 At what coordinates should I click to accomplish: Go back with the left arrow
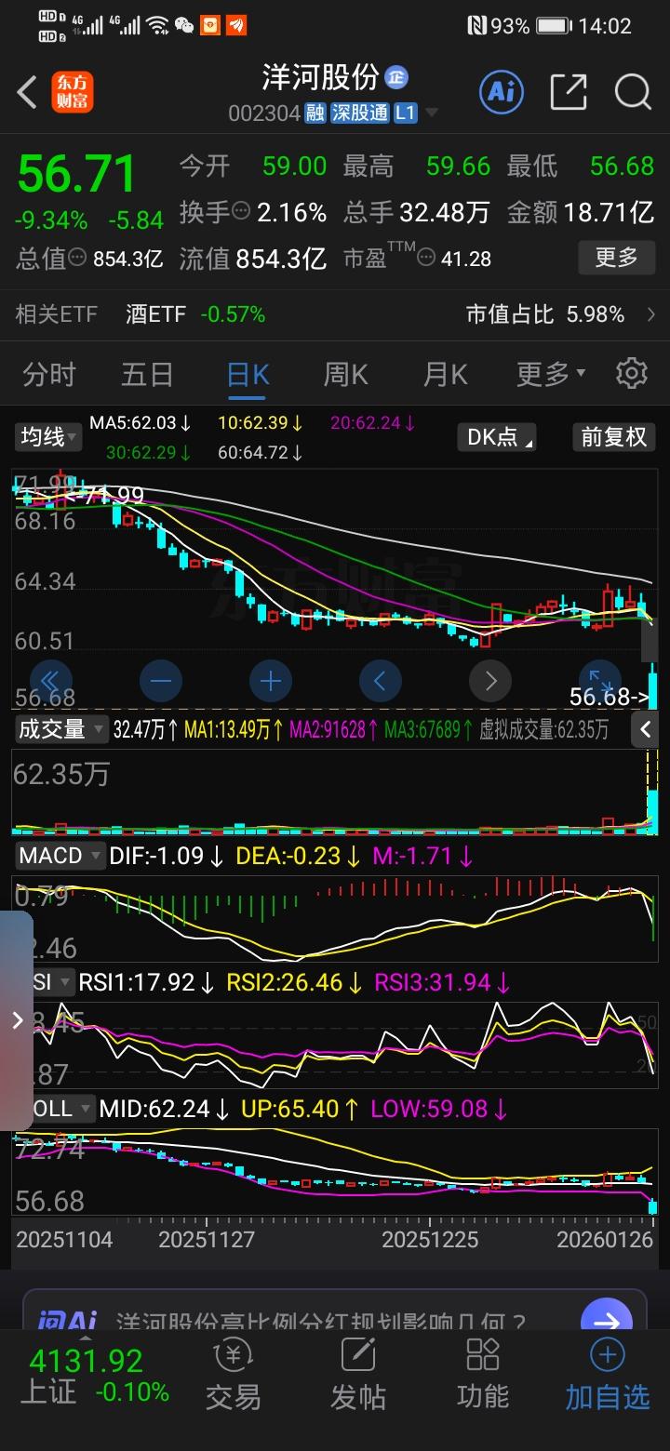pyautogui.click(x=27, y=93)
